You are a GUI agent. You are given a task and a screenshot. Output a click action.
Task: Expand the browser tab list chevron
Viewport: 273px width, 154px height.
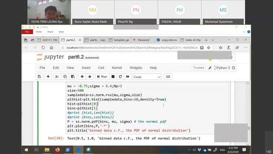pyautogui.click(x=213, y=40)
